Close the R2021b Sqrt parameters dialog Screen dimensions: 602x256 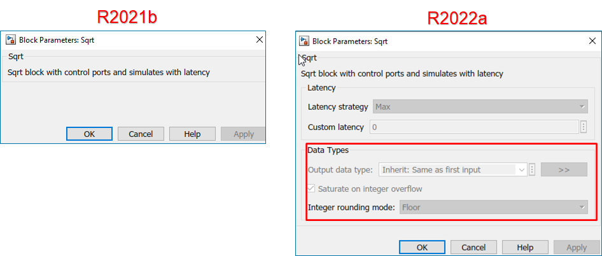[x=259, y=40]
